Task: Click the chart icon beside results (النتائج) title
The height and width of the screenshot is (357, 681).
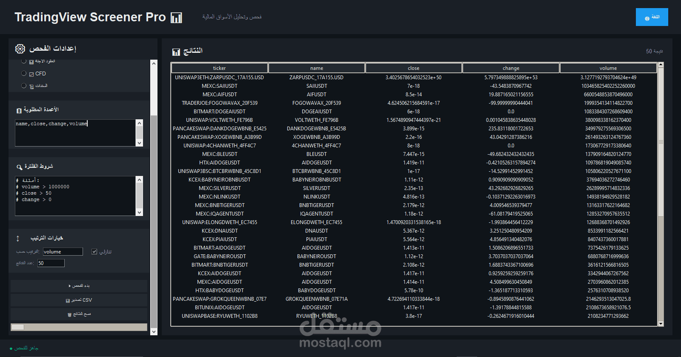Action: 176,52
